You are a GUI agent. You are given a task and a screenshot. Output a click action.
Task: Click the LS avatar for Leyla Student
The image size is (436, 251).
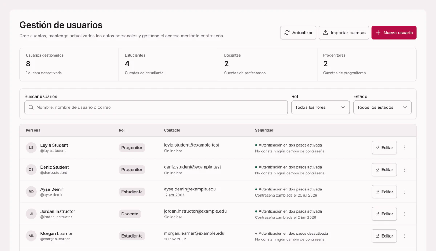tap(31, 148)
